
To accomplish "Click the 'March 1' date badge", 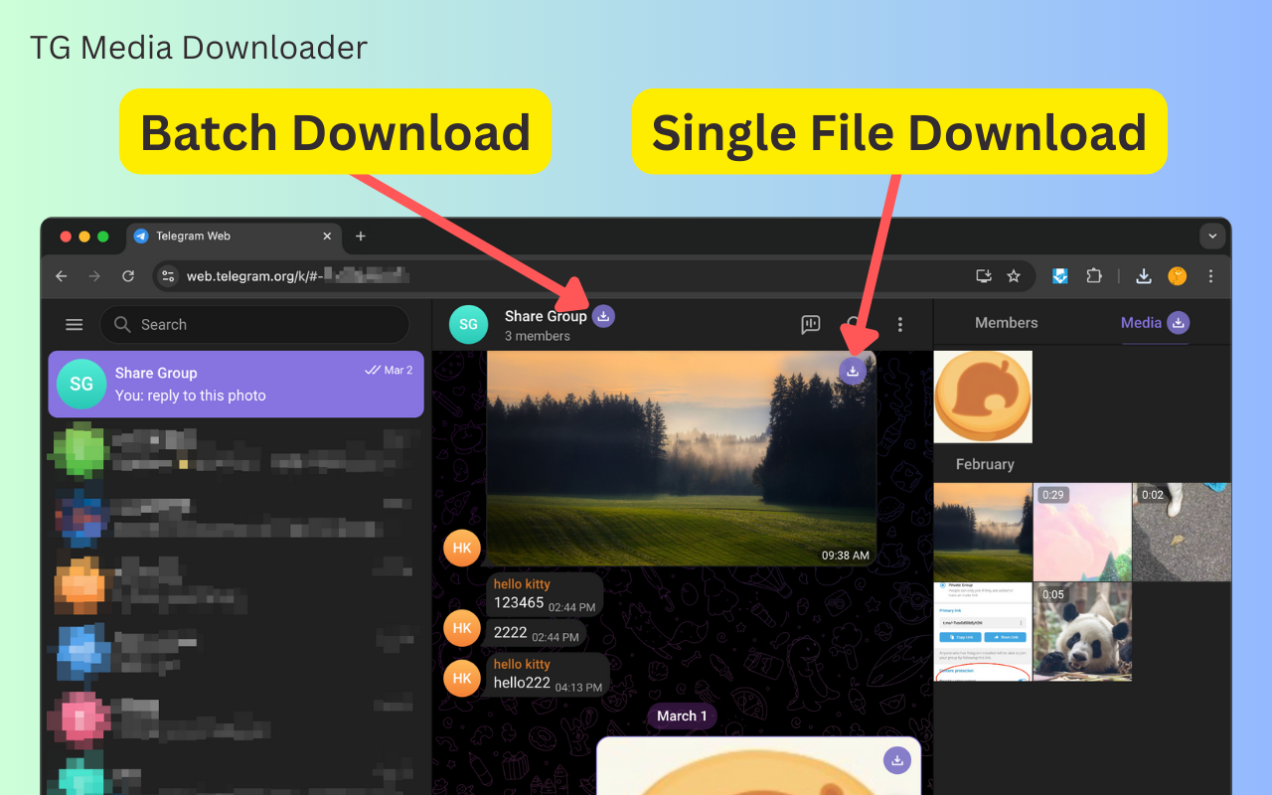I will [x=682, y=715].
